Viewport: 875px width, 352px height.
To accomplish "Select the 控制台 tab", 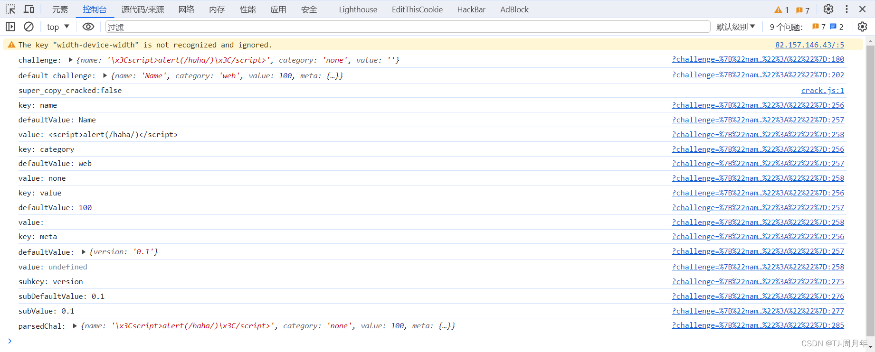I will point(95,9).
